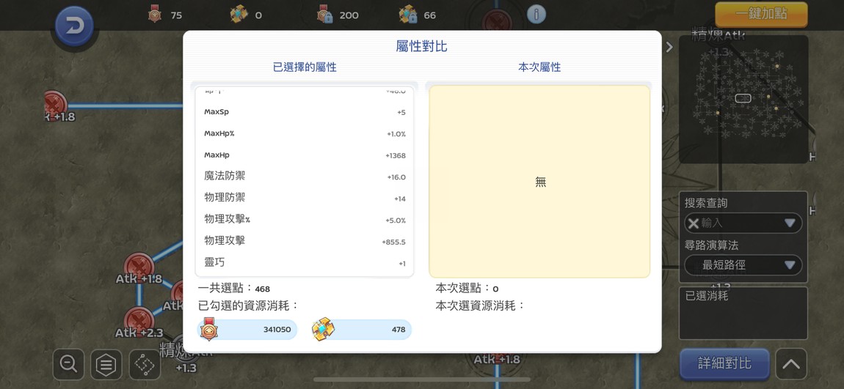Image resolution: width=844 pixels, height=389 pixels.
Task: Click the 本次屬性 column heading
Action: (x=539, y=67)
